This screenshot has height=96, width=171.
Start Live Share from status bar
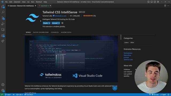click(29, 95)
